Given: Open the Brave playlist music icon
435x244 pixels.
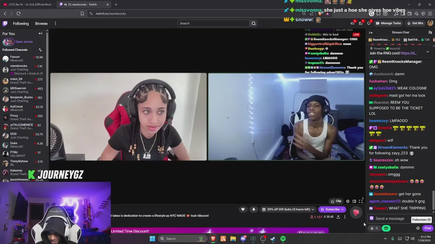Looking at the screenshot, I should pyautogui.click(x=396, y=14).
